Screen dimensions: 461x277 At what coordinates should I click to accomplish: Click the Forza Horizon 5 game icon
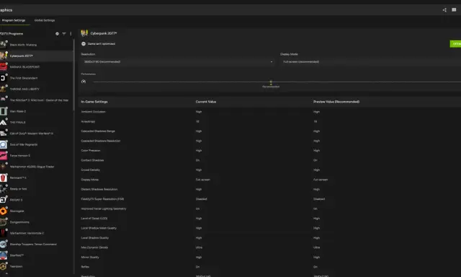3,155
